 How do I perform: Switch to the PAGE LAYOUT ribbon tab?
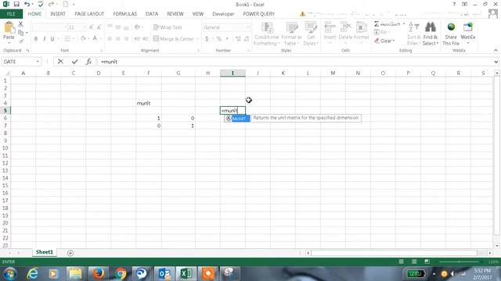tap(89, 14)
